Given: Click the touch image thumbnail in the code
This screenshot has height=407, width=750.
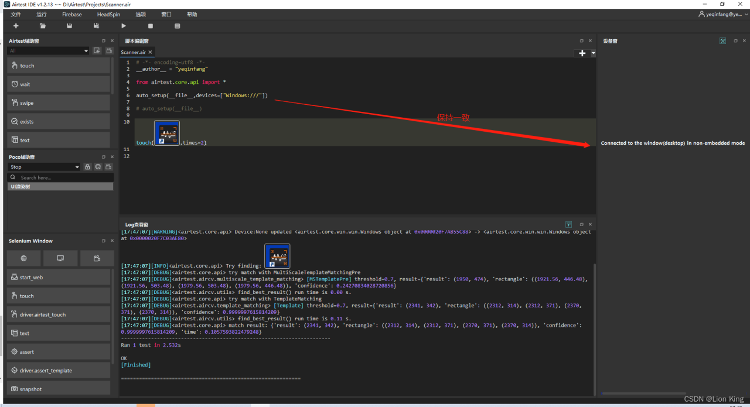Looking at the screenshot, I should 167,133.
